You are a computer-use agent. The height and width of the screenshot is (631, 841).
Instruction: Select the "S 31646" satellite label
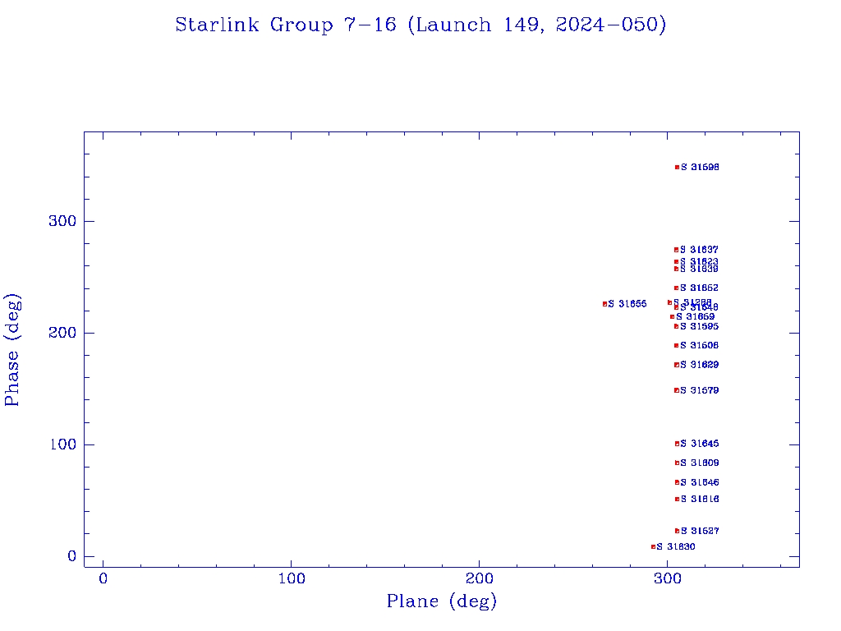point(700,482)
